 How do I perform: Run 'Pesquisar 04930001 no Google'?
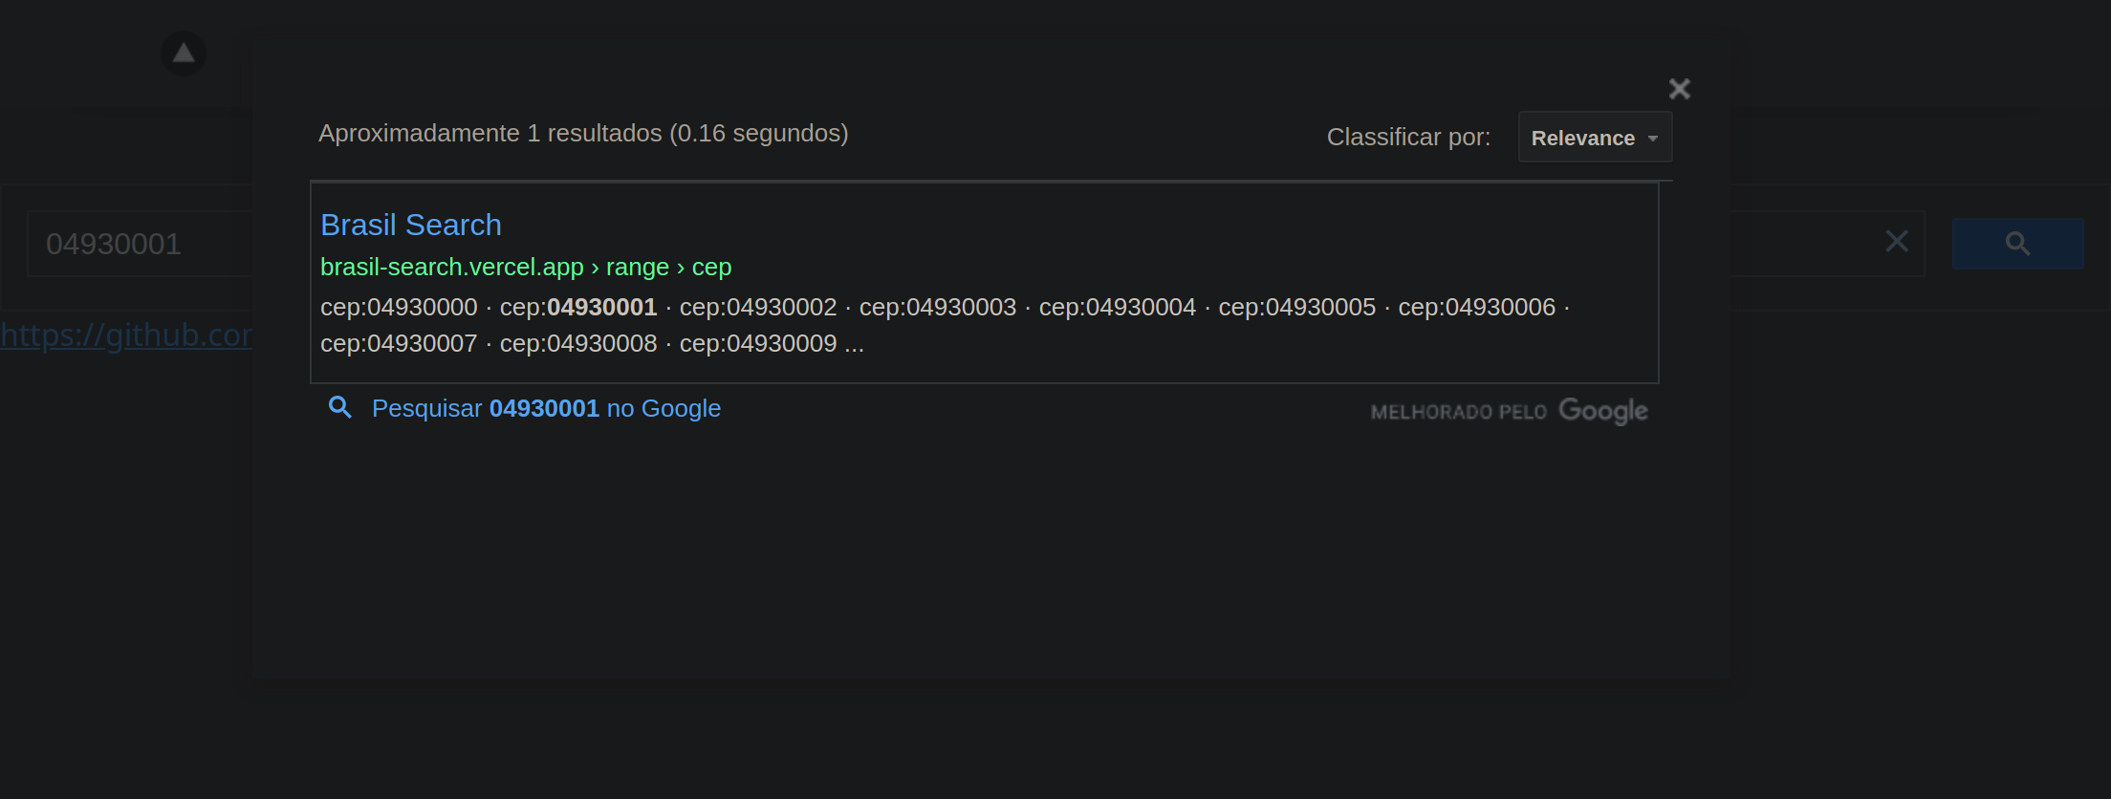[546, 408]
